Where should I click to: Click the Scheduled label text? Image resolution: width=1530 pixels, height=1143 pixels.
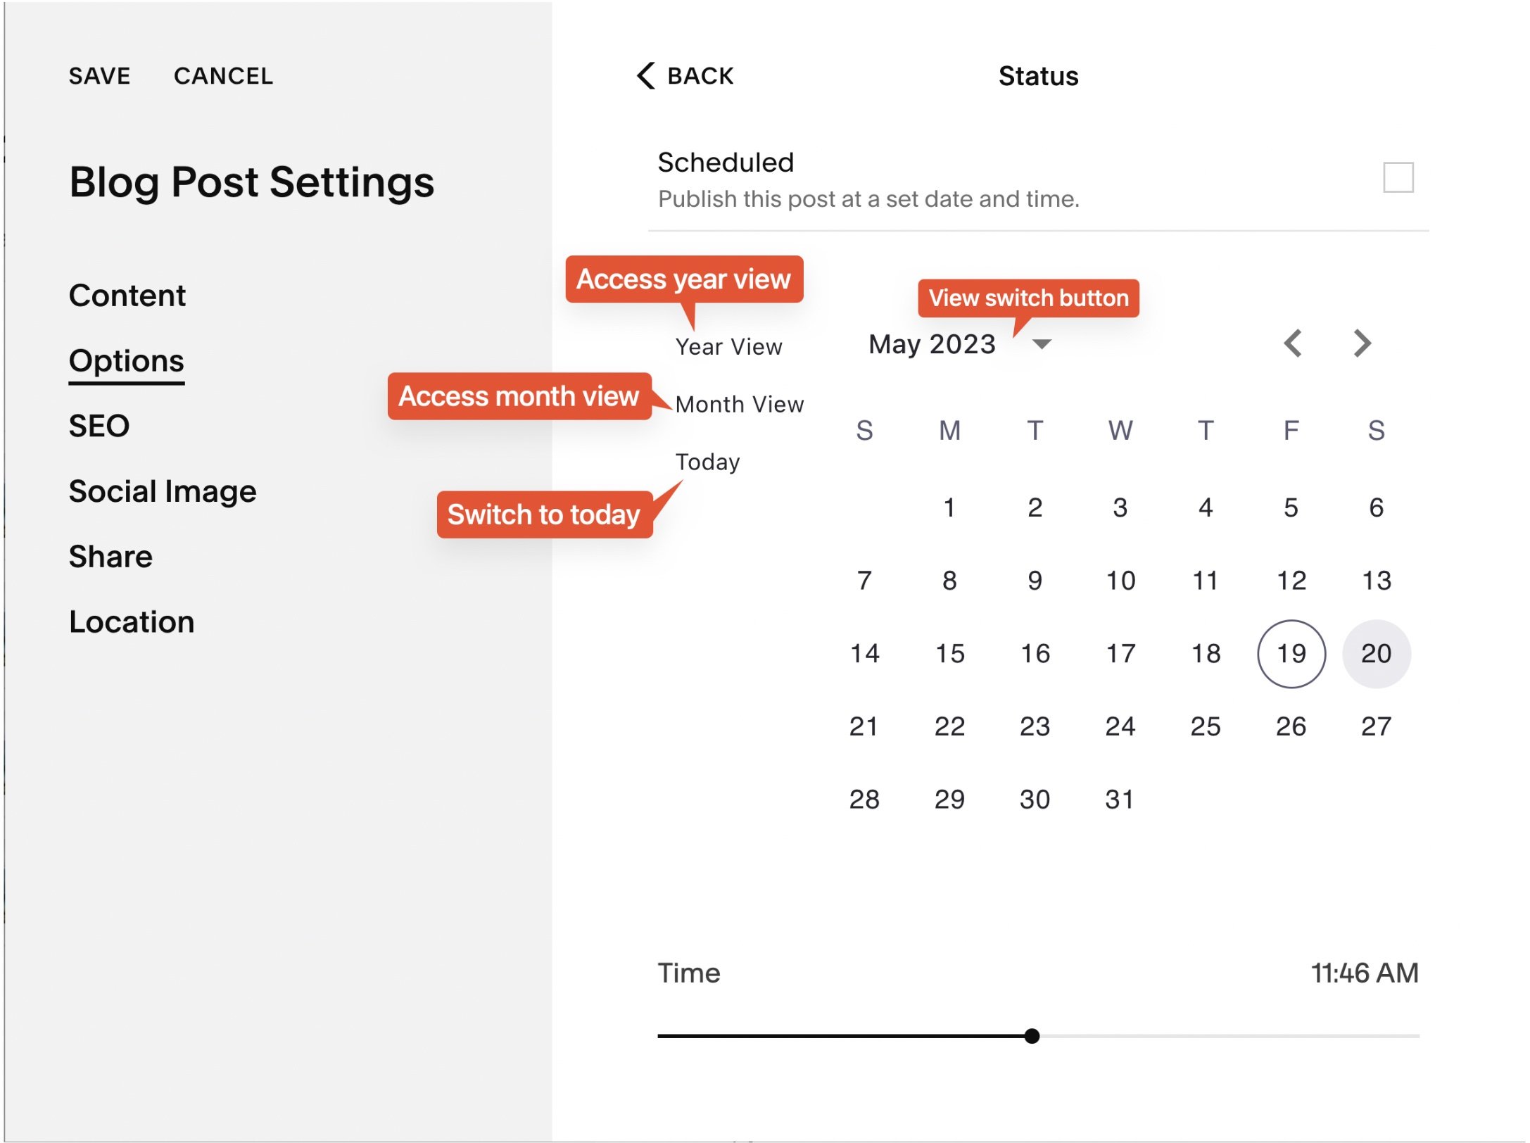coord(726,163)
